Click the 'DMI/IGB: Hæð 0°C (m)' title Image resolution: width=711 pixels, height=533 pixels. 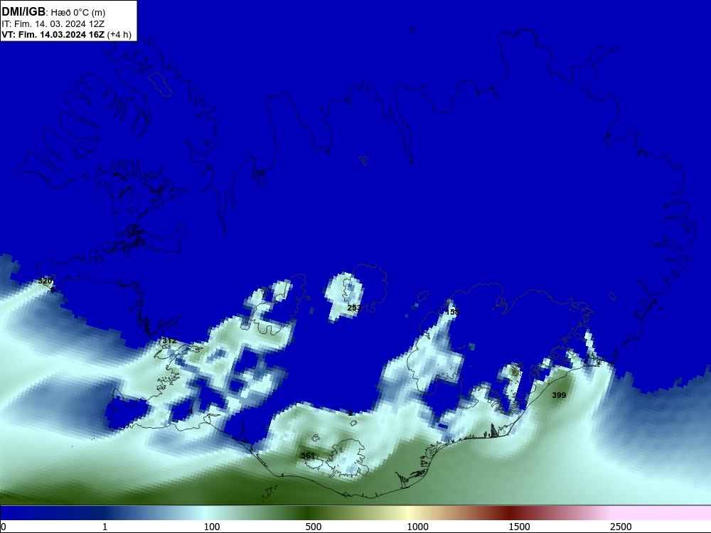[x=53, y=12]
